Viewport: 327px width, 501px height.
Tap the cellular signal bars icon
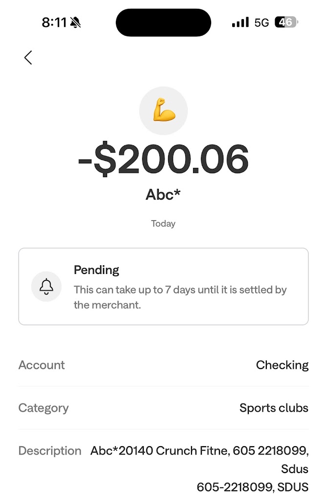pos(240,23)
